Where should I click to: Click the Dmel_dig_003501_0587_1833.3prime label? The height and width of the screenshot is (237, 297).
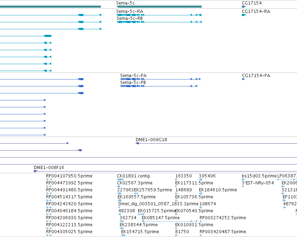pyautogui.click(x=158, y=204)
